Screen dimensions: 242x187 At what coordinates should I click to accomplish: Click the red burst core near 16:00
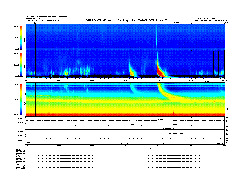point(160,72)
